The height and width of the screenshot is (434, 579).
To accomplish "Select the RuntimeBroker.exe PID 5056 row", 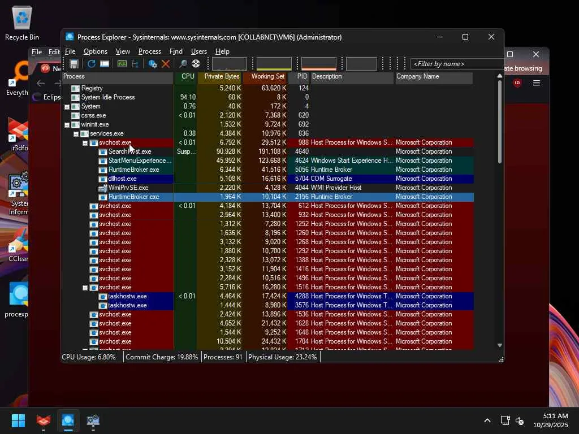I will (x=267, y=170).
